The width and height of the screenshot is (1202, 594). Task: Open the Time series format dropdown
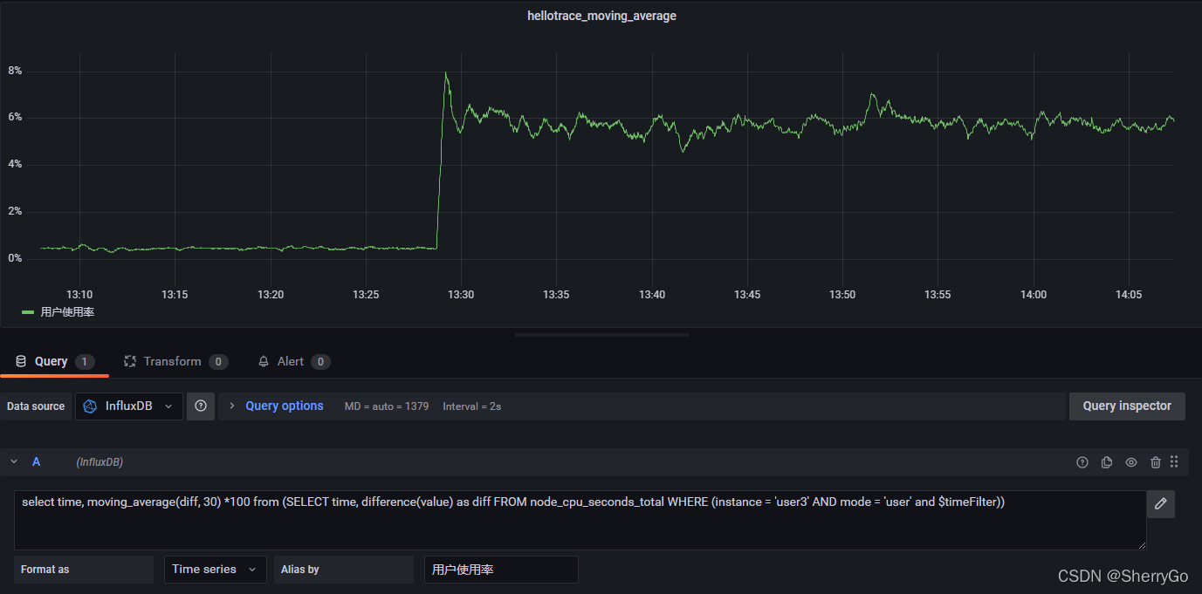[215, 569]
